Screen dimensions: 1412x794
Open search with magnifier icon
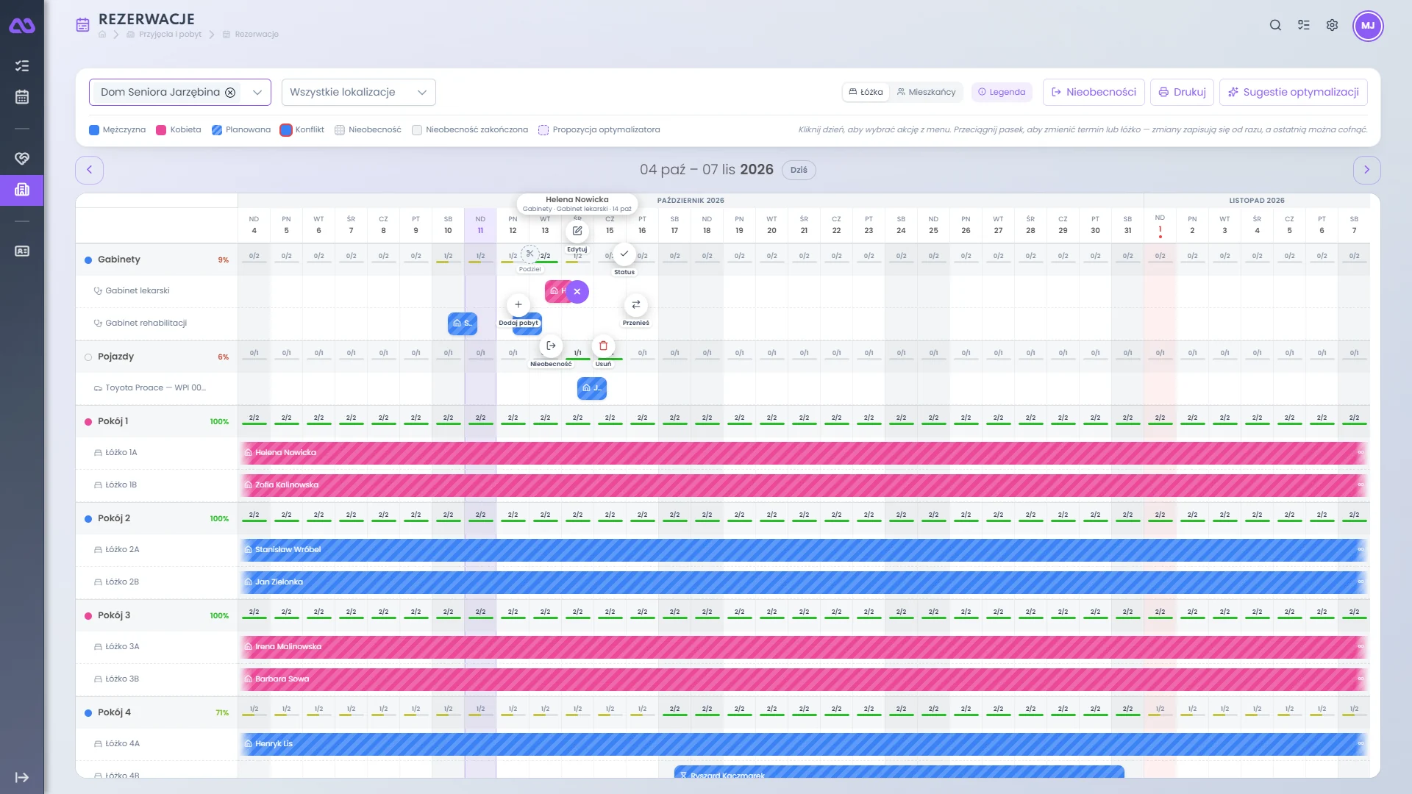(1275, 25)
